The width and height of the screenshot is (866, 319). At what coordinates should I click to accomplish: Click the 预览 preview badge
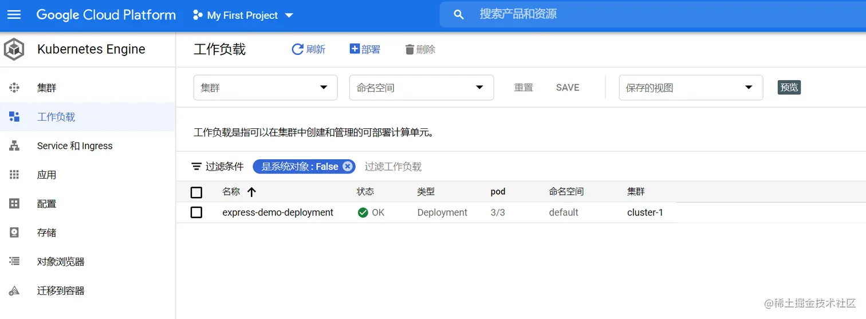(x=789, y=88)
